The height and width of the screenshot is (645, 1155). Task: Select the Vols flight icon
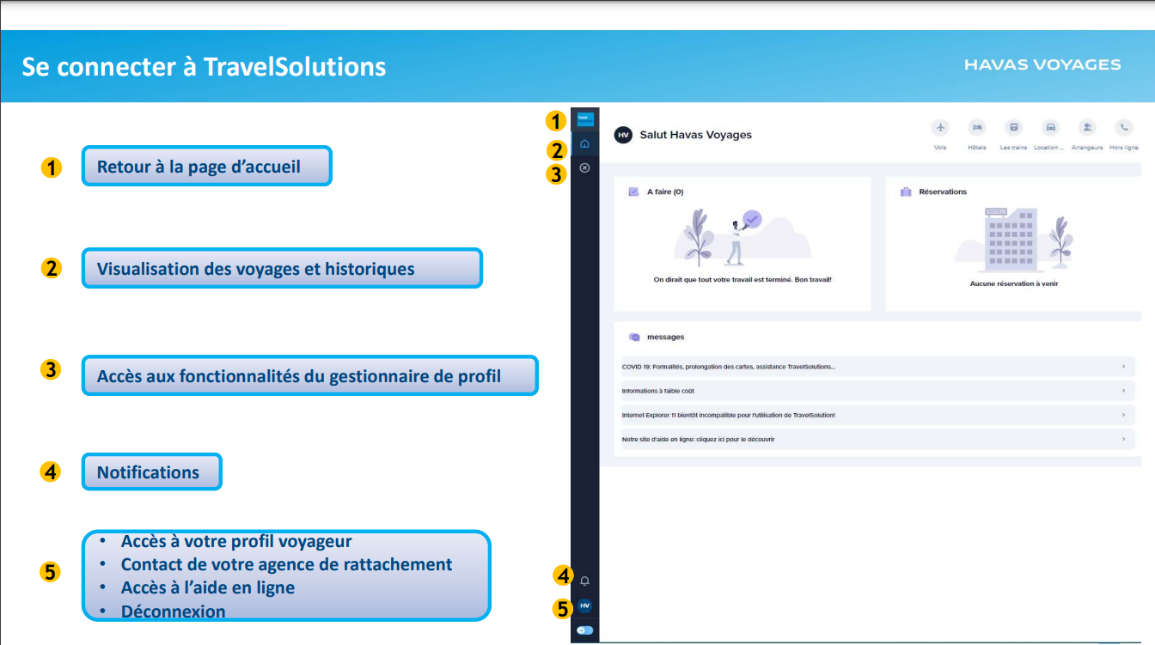(x=940, y=127)
